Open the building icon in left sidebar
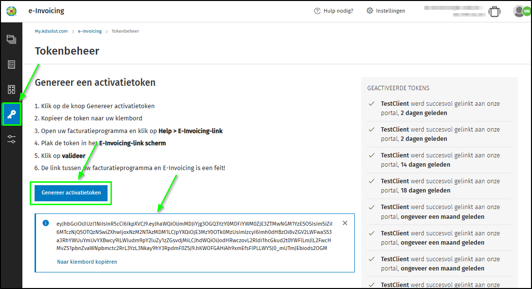Image resolution: width=532 pixels, height=289 pixels. point(11,89)
